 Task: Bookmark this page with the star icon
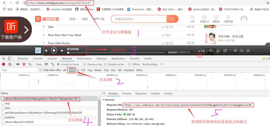point(268,3)
